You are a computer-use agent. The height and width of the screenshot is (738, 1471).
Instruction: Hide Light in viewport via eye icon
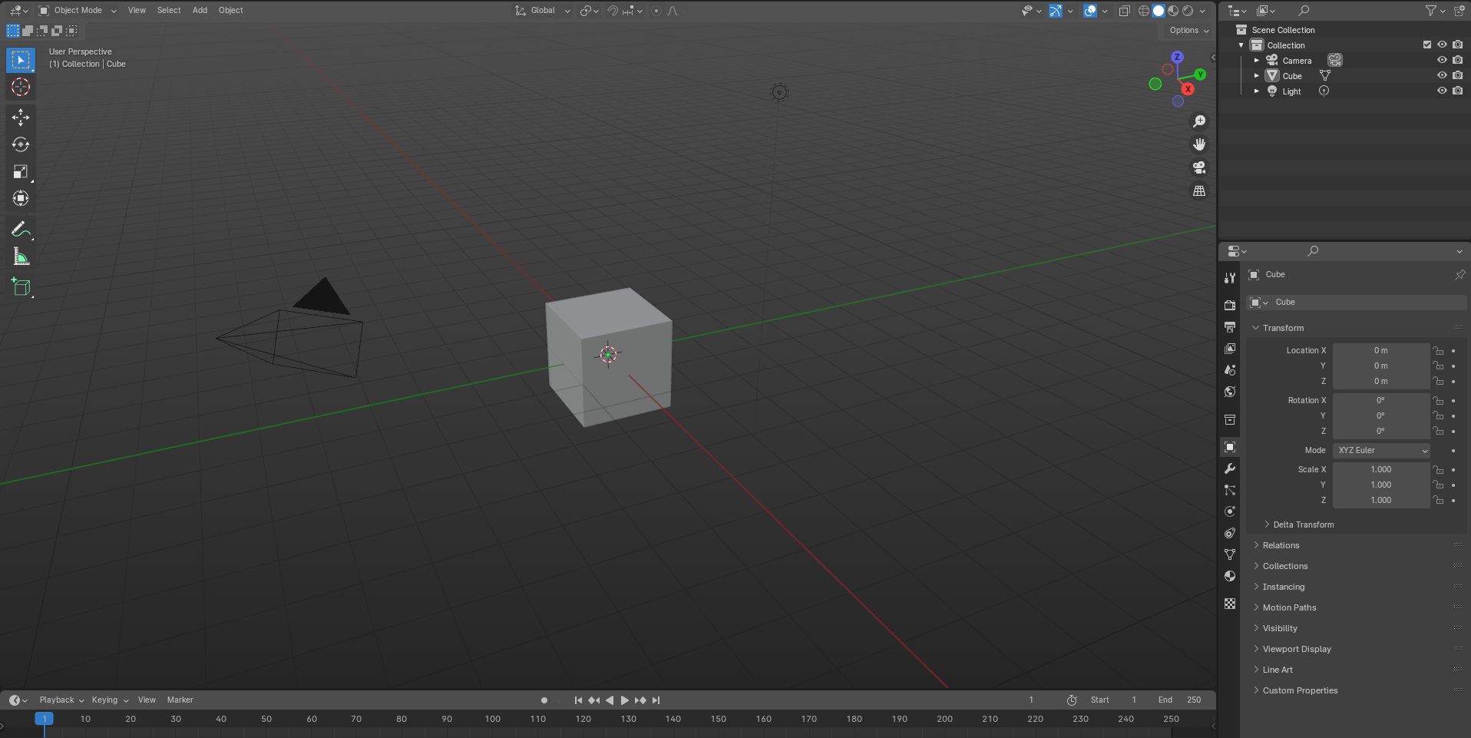pyautogui.click(x=1442, y=91)
